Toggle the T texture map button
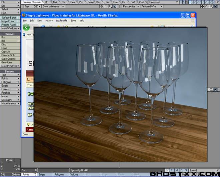The height and width of the screenshot is (177, 220). (172, 170)
